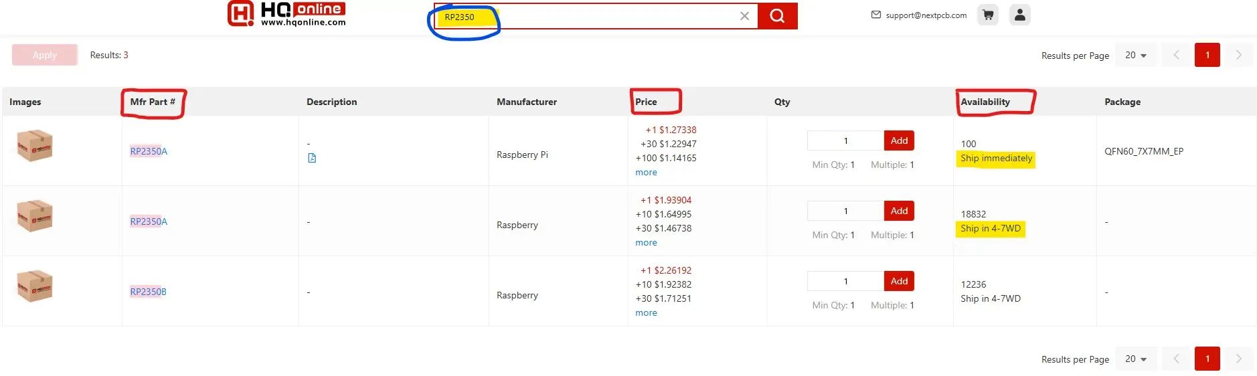Open the RP2350A link from Raspberry Pi

pos(149,151)
